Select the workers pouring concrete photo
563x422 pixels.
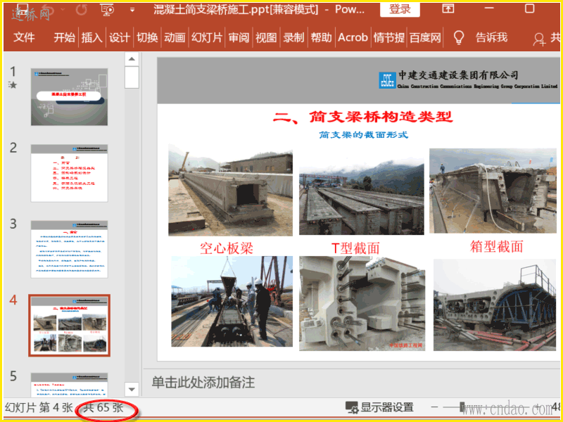pos(232,302)
